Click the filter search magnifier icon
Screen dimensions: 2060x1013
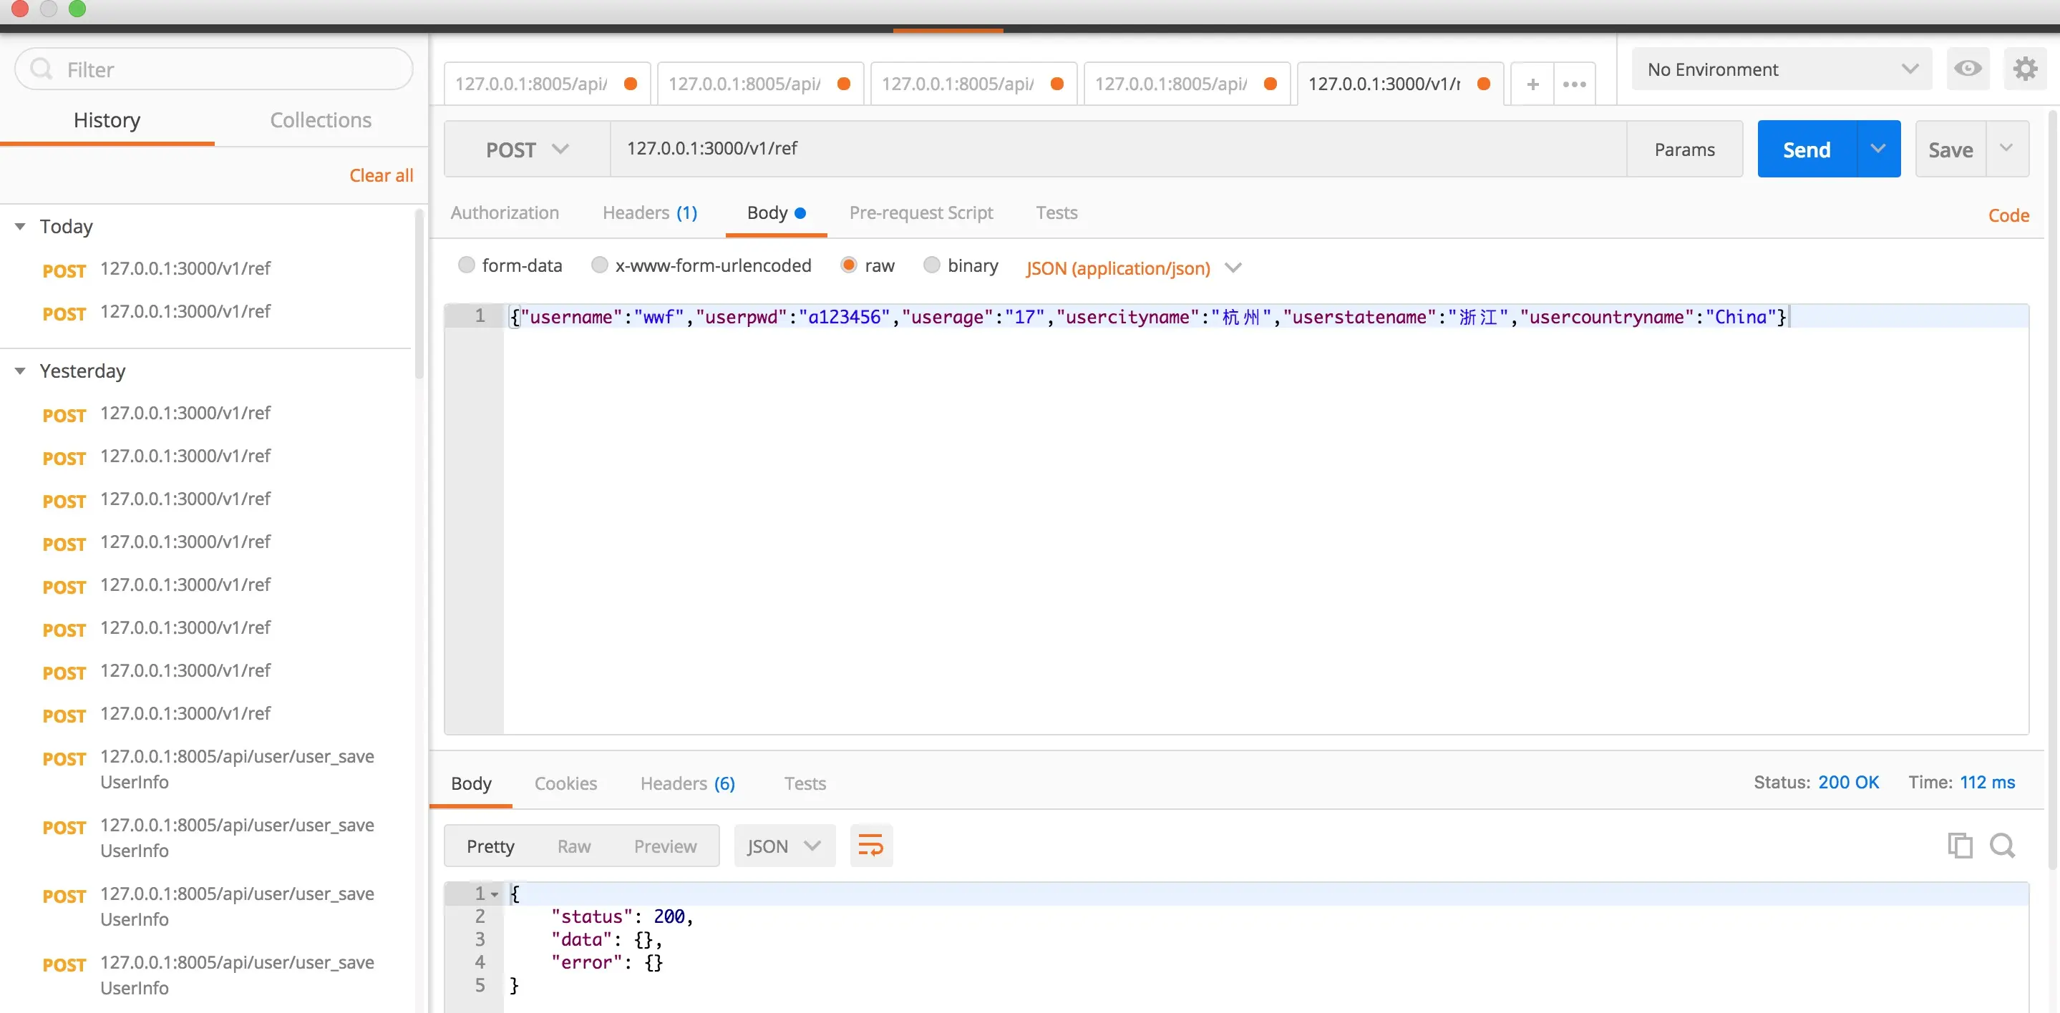point(41,69)
